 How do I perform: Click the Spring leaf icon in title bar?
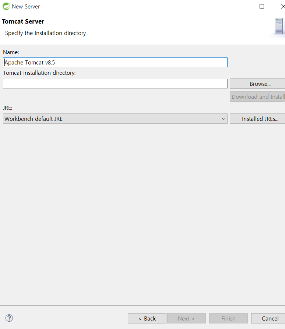click(6, 6)
